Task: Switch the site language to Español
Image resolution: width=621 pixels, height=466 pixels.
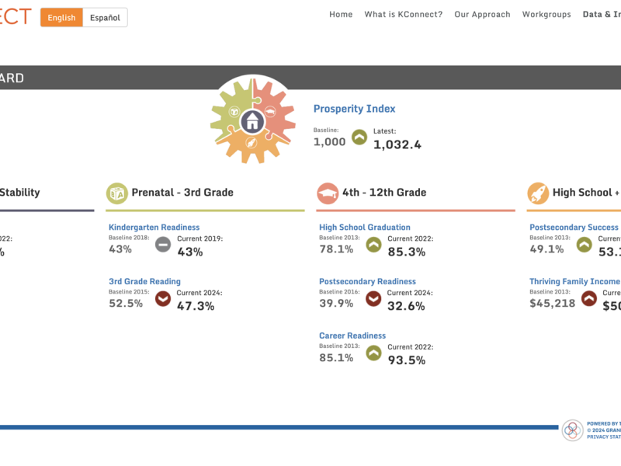Action: click(105, 17)
